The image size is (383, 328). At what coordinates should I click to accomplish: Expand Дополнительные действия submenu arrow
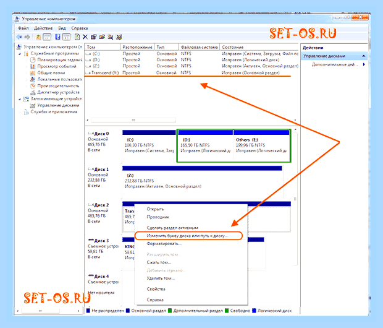(364, 64)
